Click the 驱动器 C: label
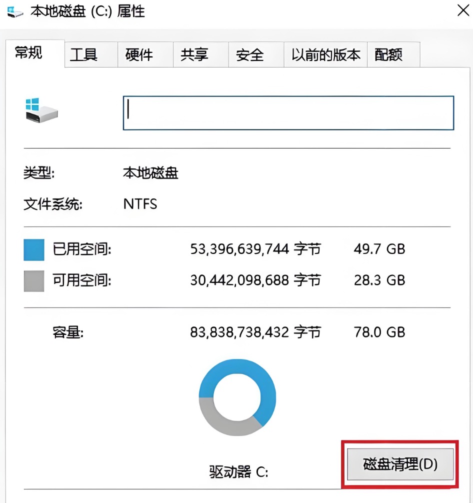 [x=238, y=471]
